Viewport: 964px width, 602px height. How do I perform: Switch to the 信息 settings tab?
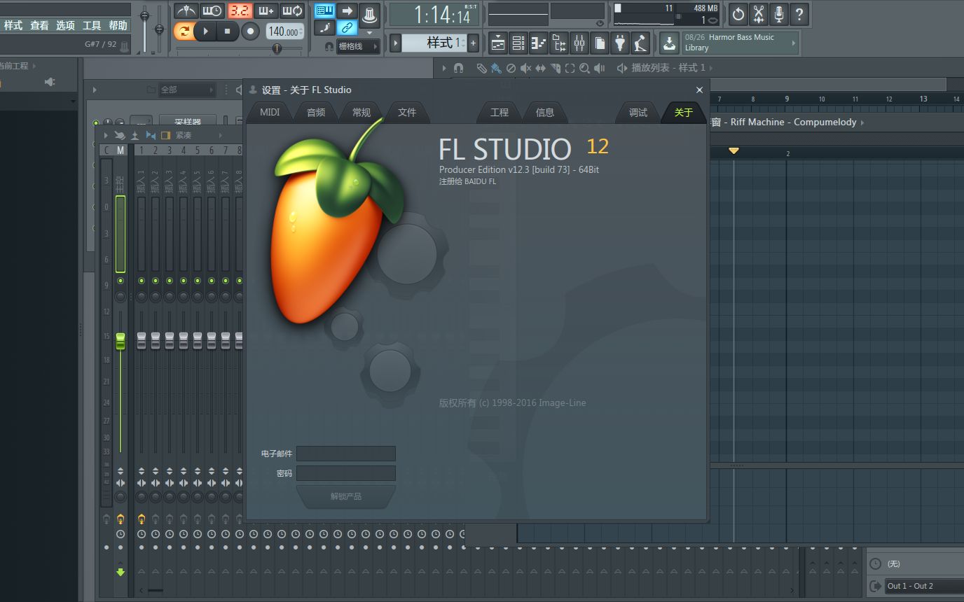(545, 112)
